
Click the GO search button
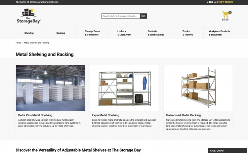tap(144, 16)
